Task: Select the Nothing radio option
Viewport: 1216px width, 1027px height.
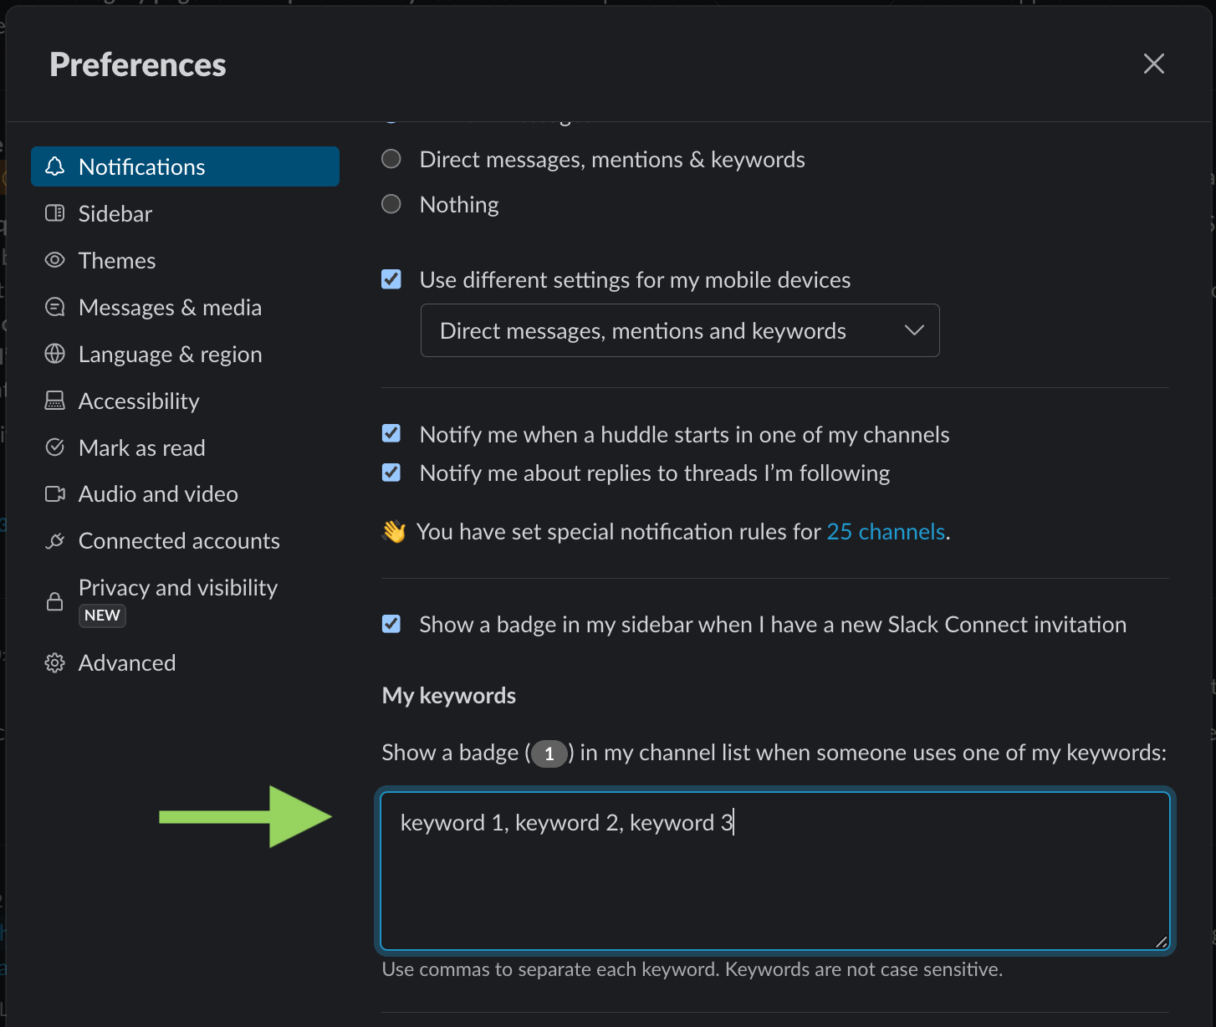Action: tap(391, 204)
